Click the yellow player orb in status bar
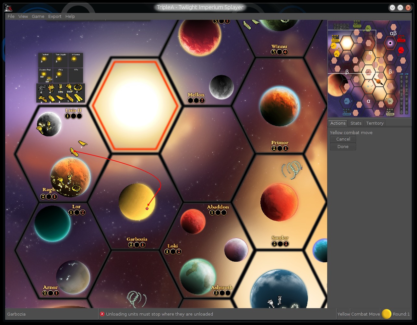 (x=387, y=314)
